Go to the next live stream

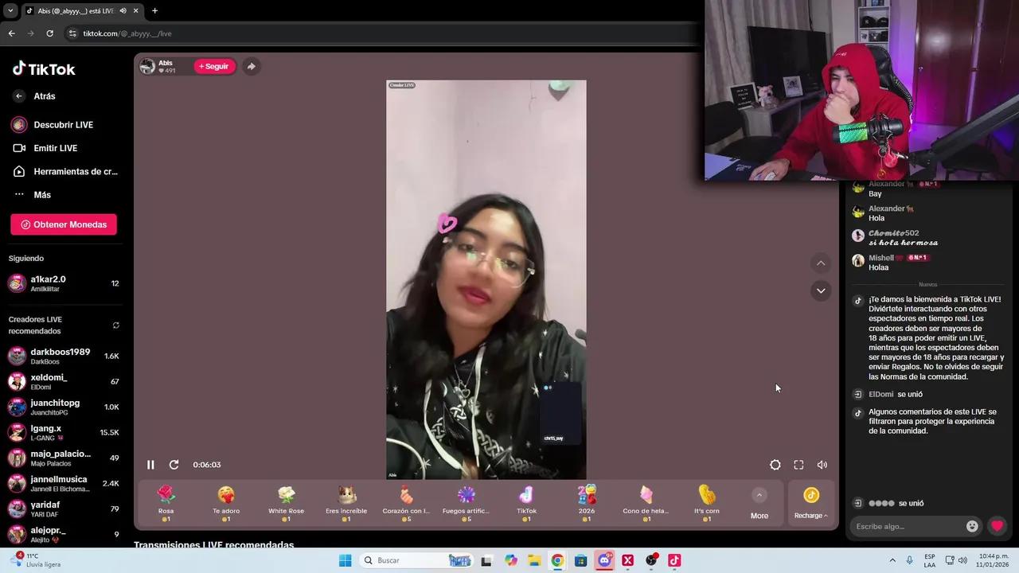tap(821, 290)
